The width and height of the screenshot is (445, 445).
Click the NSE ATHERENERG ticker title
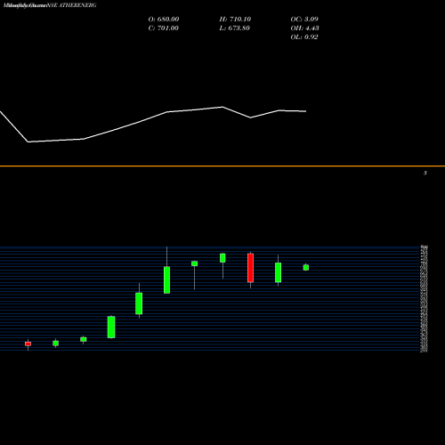click(x=72, y=5)
